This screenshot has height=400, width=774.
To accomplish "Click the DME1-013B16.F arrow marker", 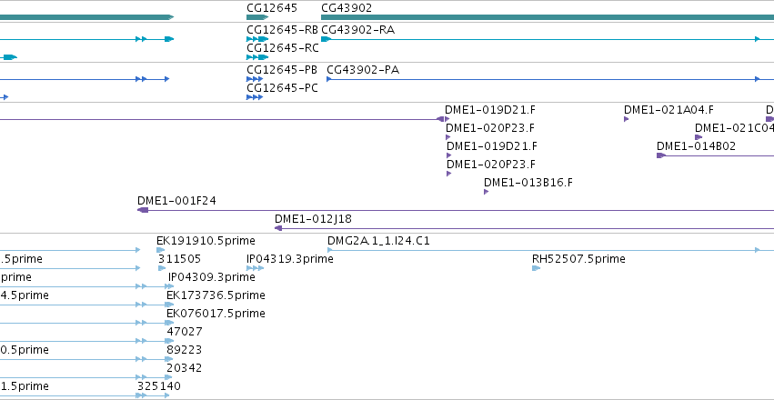I will tap(487, 192).
